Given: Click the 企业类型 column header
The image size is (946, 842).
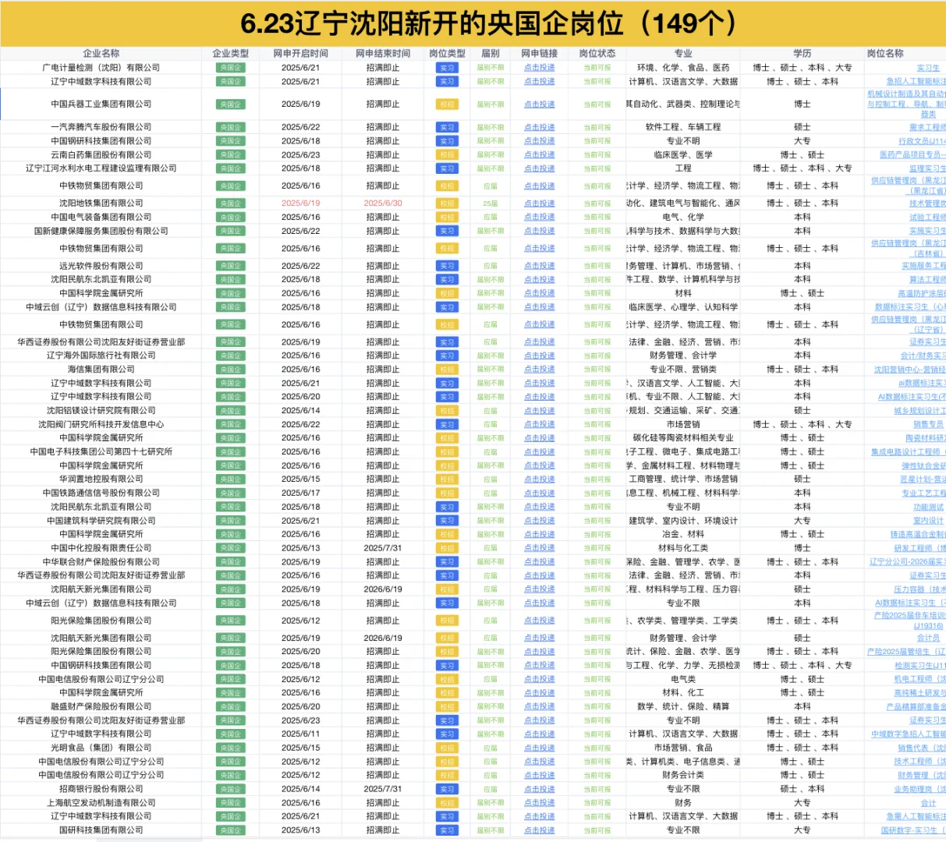Looking at the screenshot, I should 231,54.
